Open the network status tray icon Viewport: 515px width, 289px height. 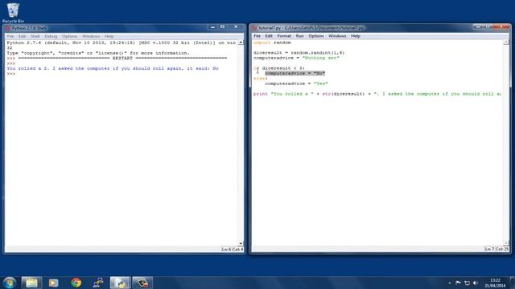click(x=467, y=283)
